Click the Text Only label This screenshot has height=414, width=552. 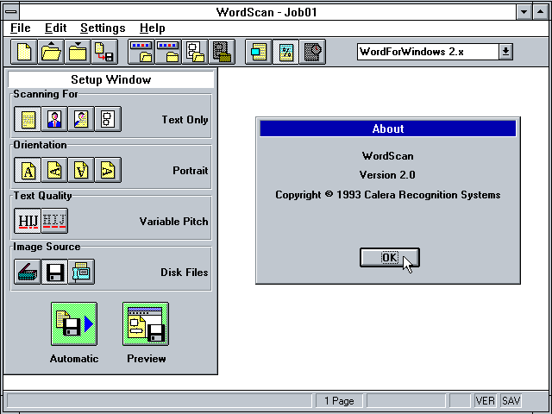[x=185, y=120]
